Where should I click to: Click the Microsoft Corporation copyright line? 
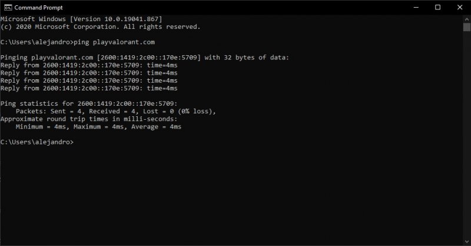click(x=100, y=27)
